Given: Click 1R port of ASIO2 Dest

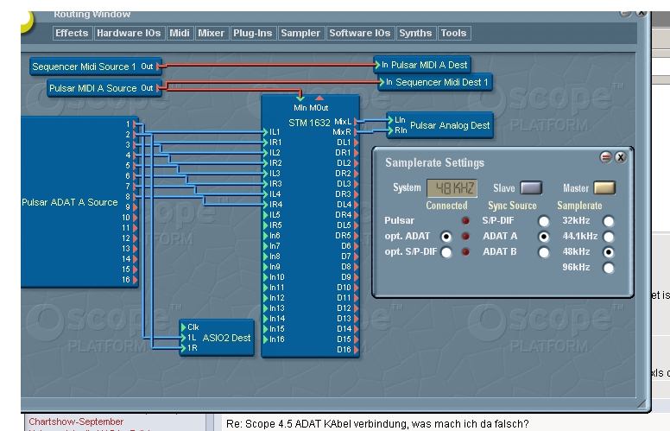Looking at the screenshot, I should click(183, 348).
